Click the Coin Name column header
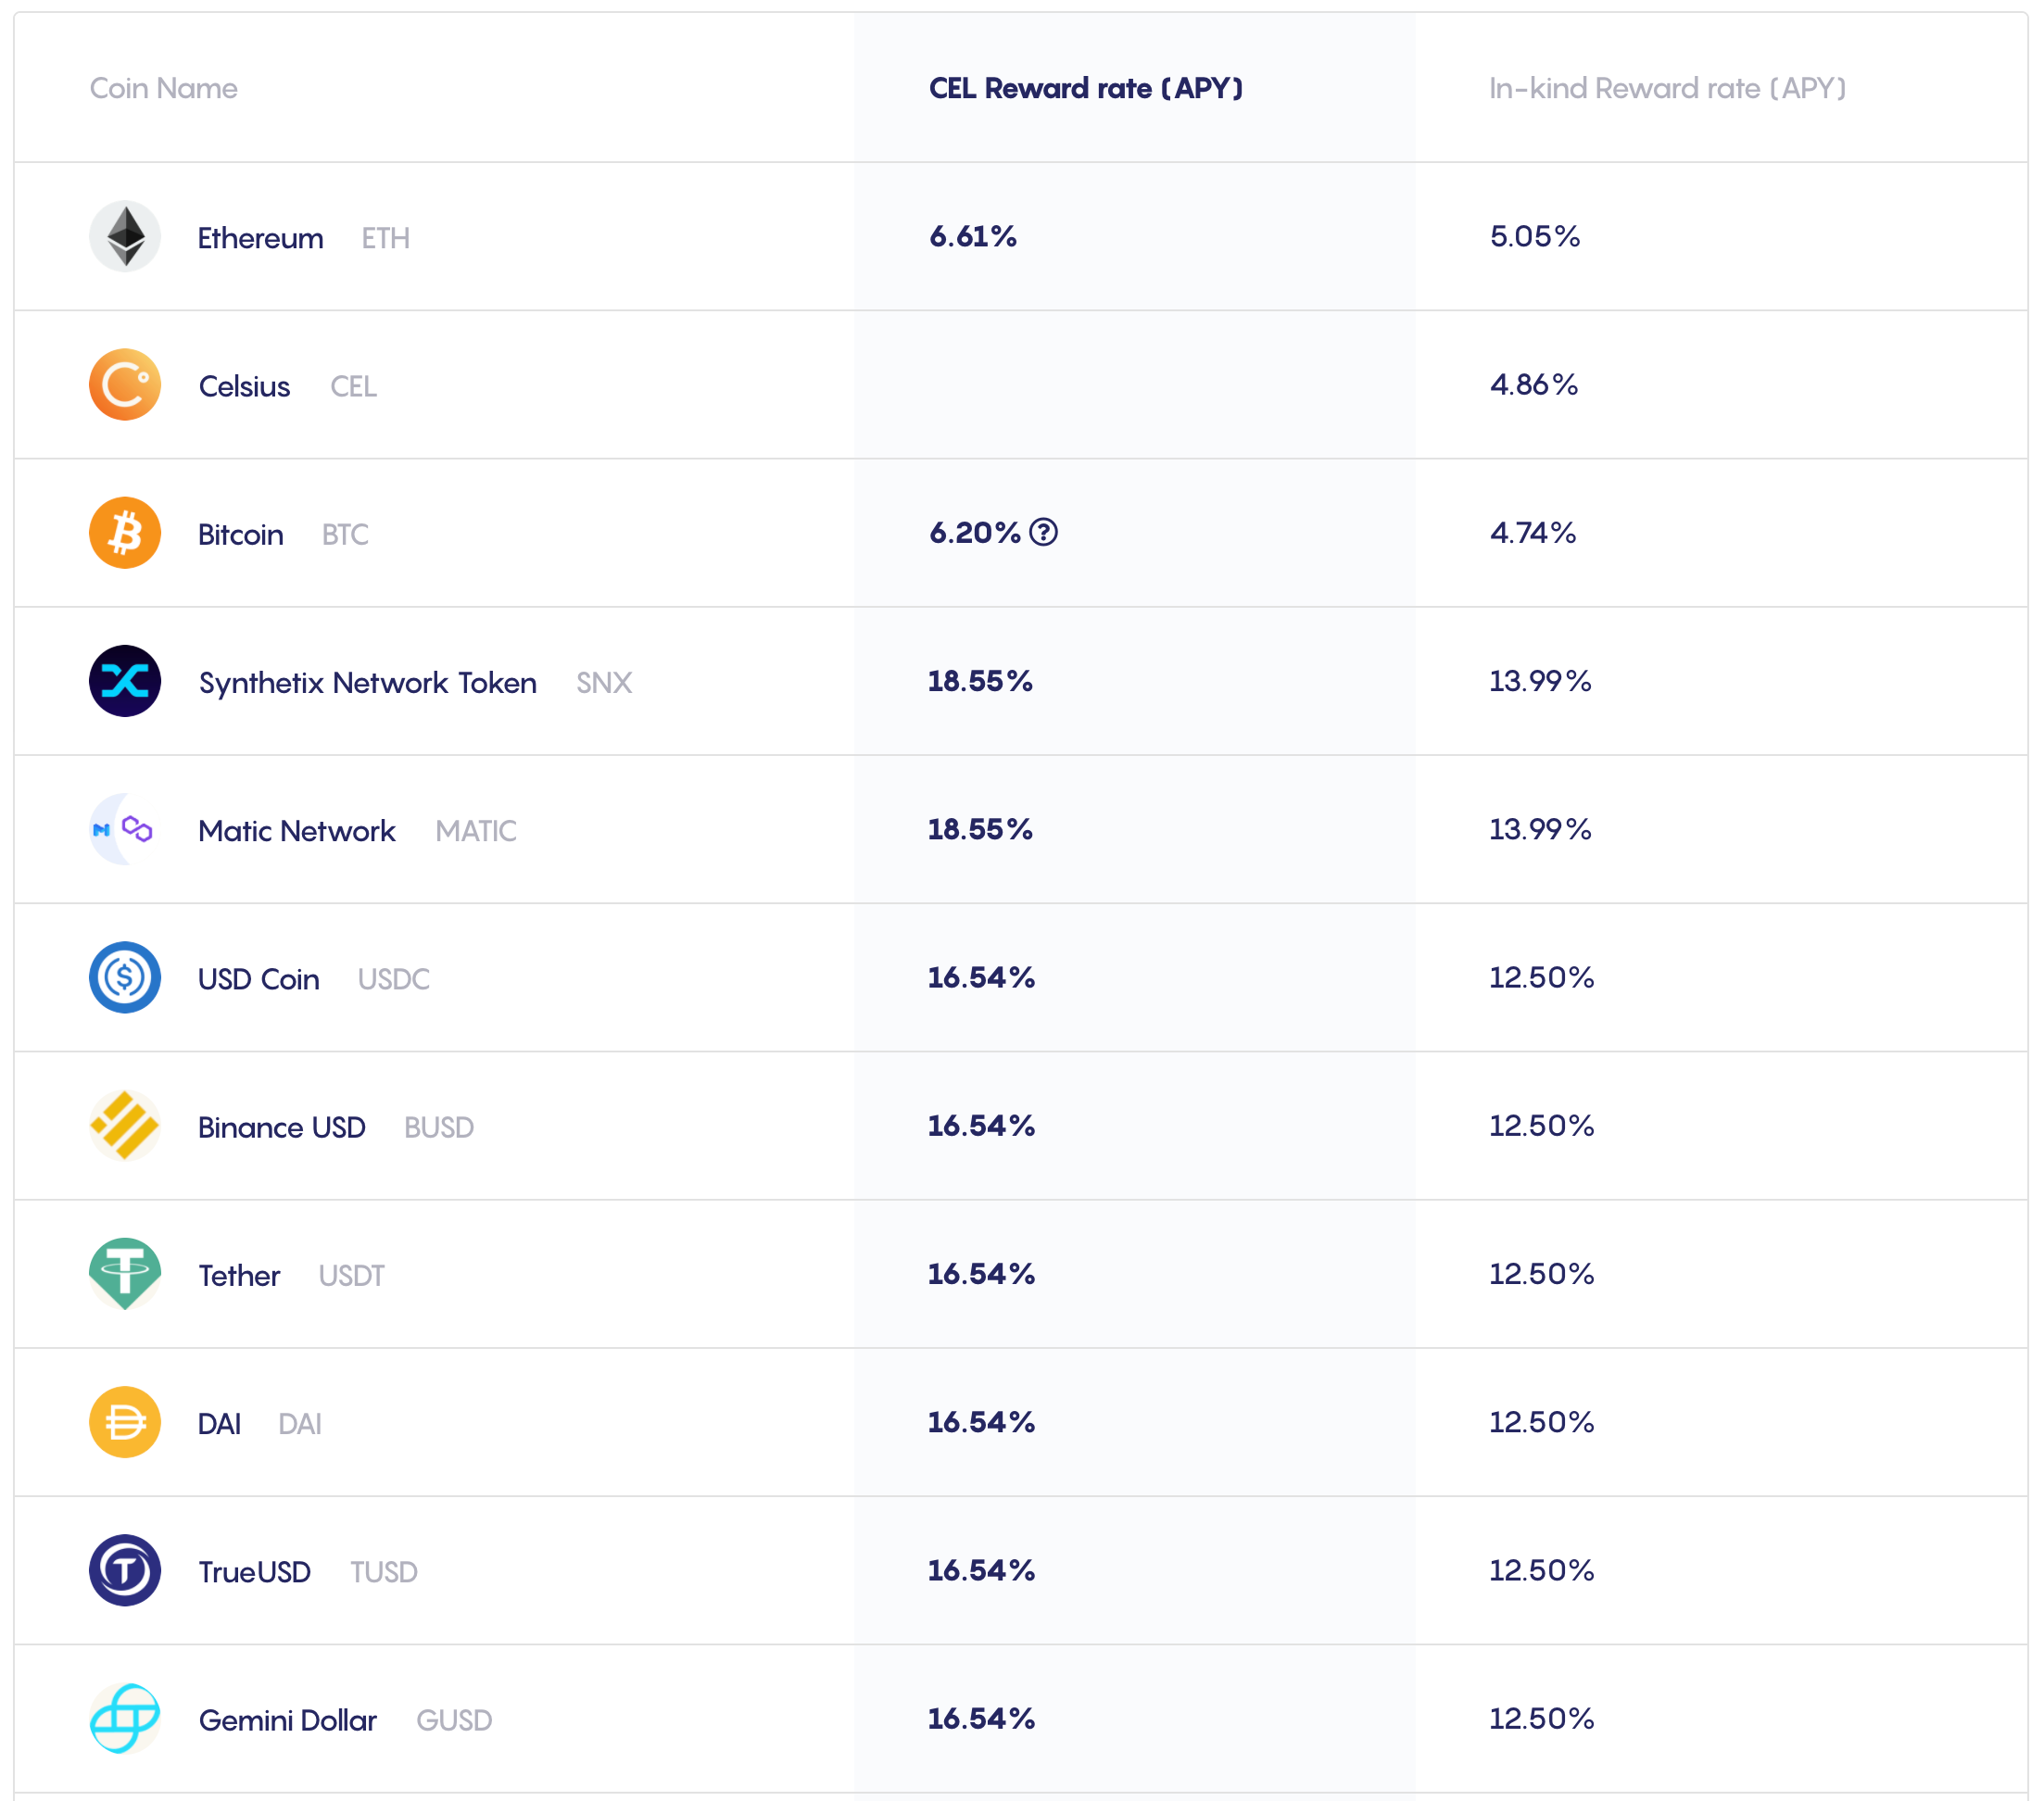2044x1801 pixels. [x=164, y=88]
